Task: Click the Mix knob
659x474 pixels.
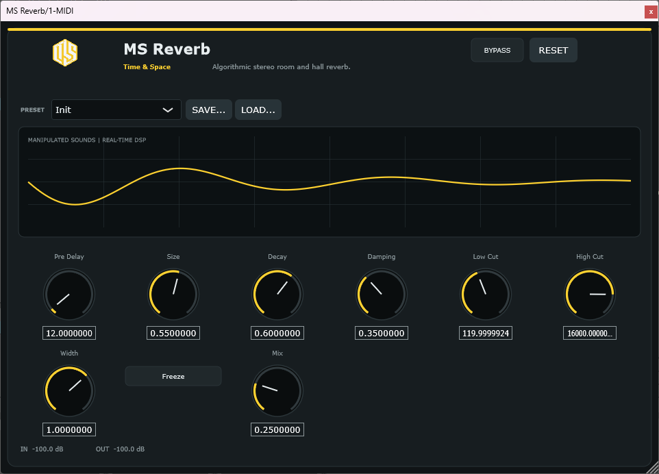Action: pos(277,391)
